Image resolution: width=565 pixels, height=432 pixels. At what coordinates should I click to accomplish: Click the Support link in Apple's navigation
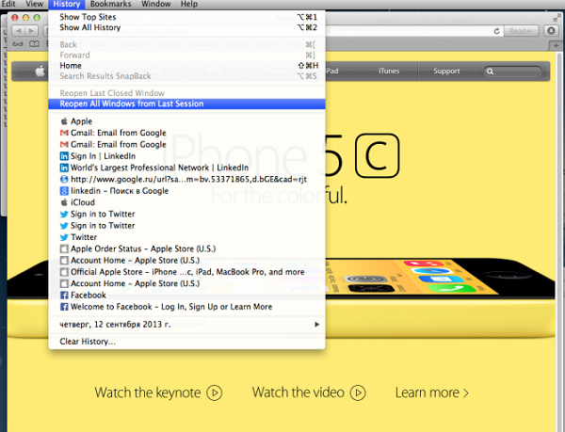pos(446,71)
